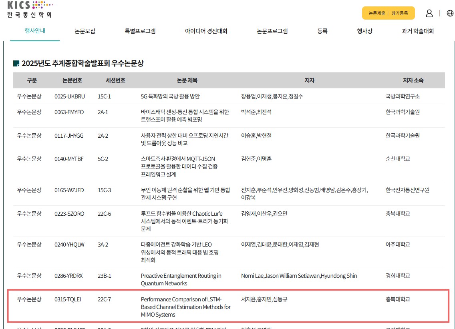Click 참가등록 in the yellow button
Viewport: 455px width, 329px height.
tap(399, 13)
